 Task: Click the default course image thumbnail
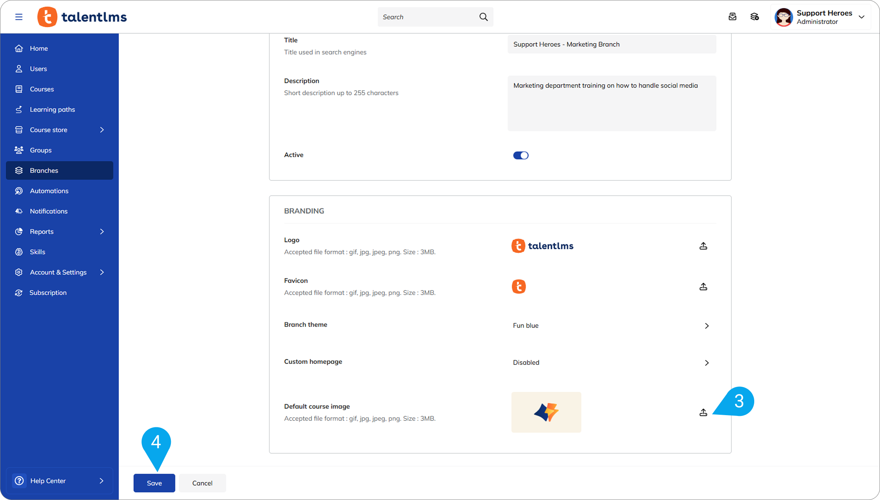(x=546, y=412)
